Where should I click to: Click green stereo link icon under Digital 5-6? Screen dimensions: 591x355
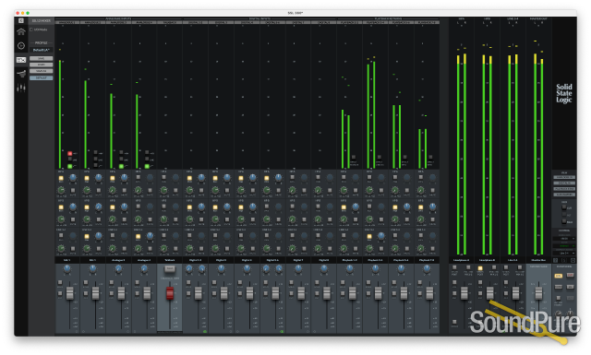(x=282, y=332)
